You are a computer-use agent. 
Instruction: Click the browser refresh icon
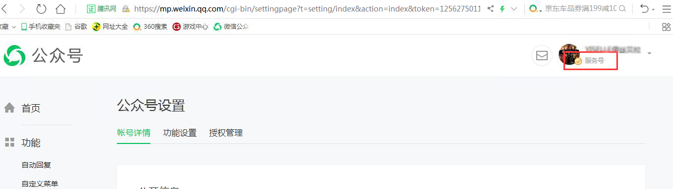tap(41, 9)
